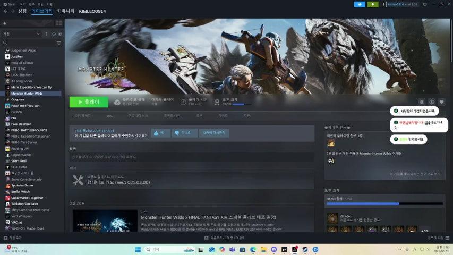
Task: Click the playtime clock icon
Action: (x=183, y=102)
